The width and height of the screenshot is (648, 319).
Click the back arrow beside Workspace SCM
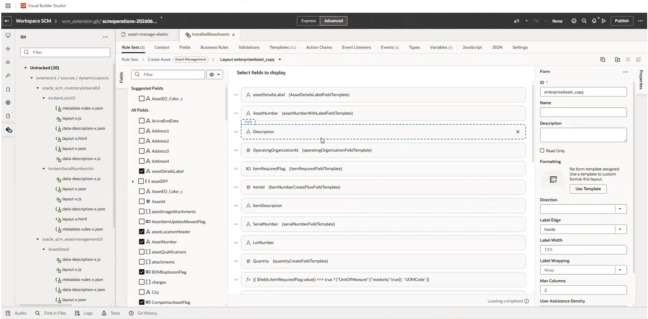click(x=8, y=21)
